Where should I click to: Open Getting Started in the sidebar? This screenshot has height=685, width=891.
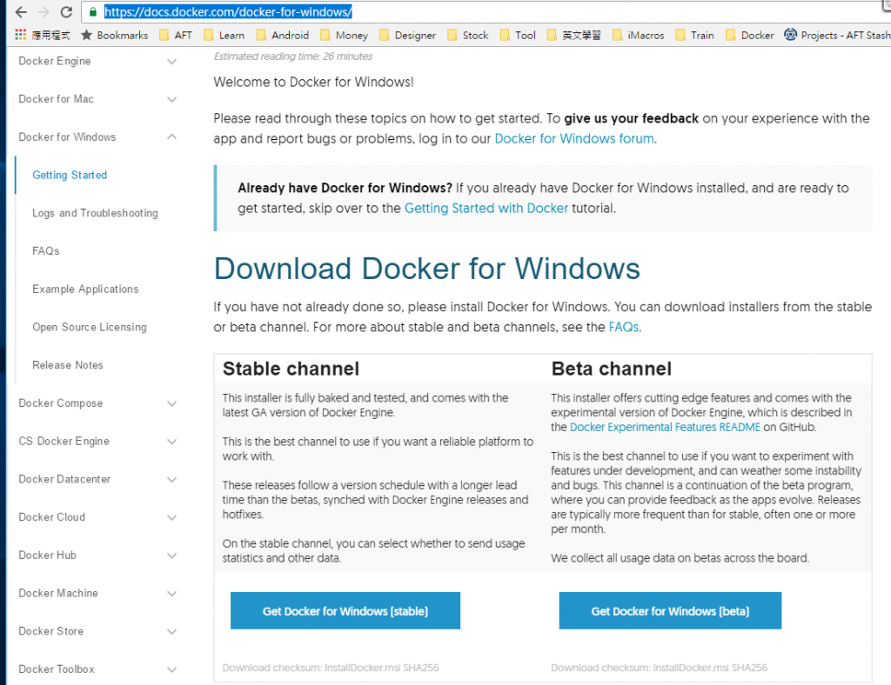tap(70, 175)
